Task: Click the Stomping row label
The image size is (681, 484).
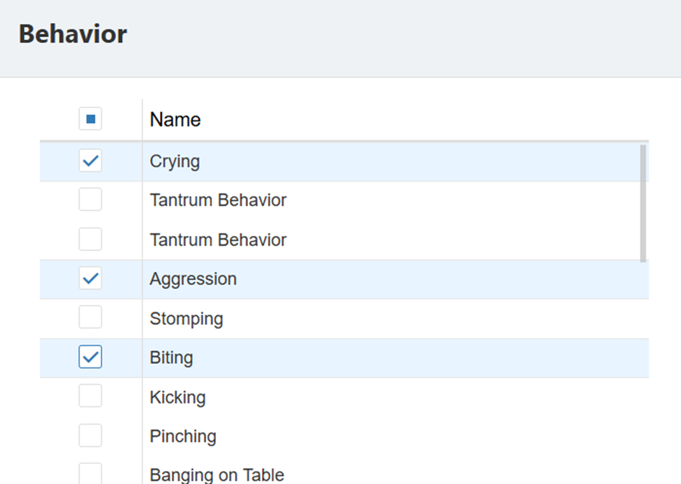Action: point(186,319)
